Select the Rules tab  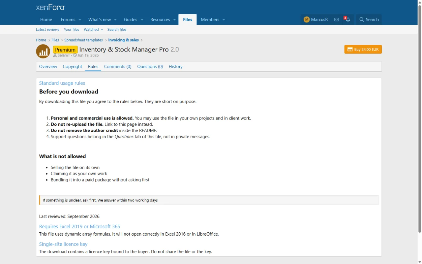click(x=93, y=66)
